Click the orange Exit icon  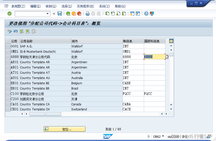74,14
